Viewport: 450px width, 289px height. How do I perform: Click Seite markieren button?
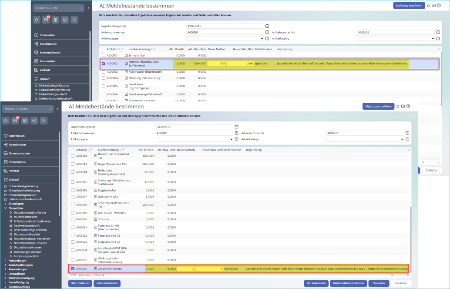[x=80, y=283]
